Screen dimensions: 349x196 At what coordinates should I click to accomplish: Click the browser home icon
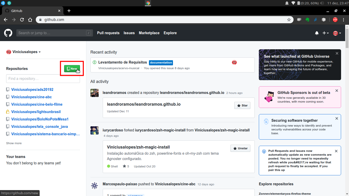(x=30, y=20)
